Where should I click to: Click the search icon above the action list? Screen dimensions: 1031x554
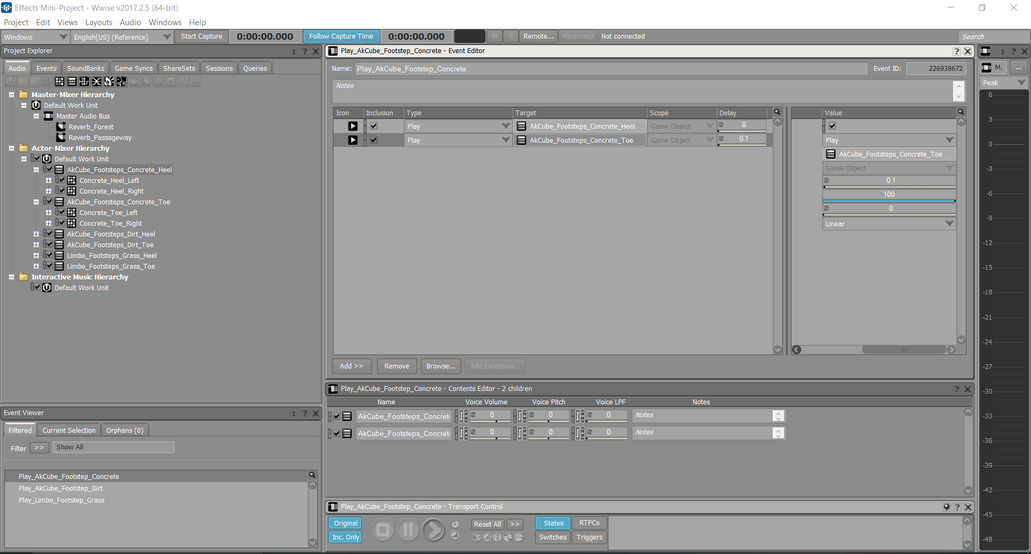pyautogui.click(x=777, y=112)
